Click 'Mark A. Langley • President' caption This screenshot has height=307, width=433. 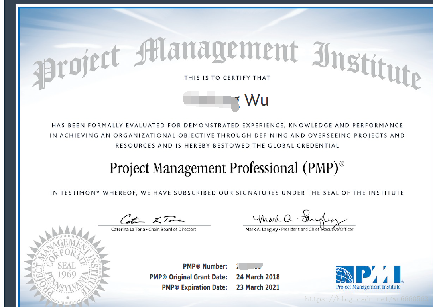[299, 229]
